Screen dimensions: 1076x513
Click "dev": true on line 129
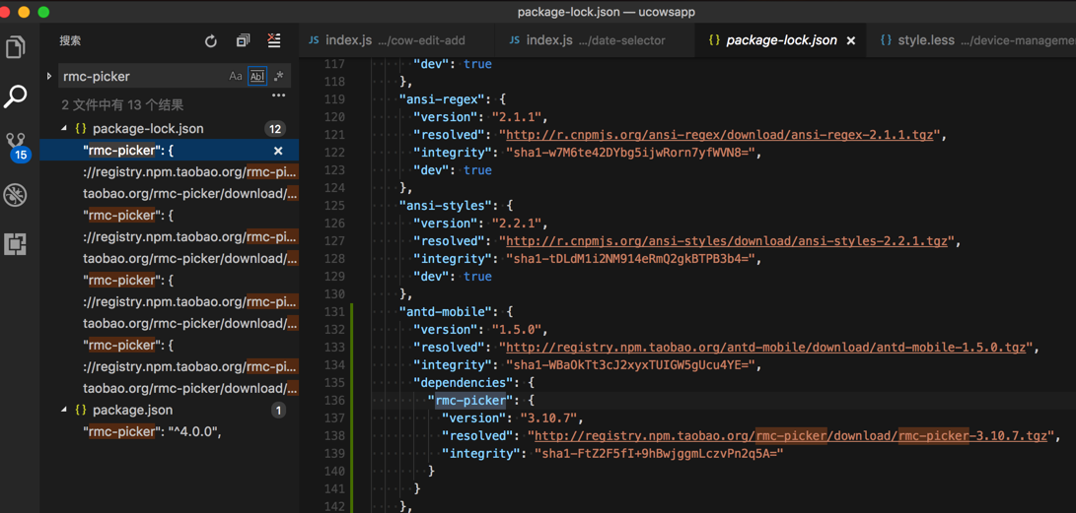[x=453, y=277]
